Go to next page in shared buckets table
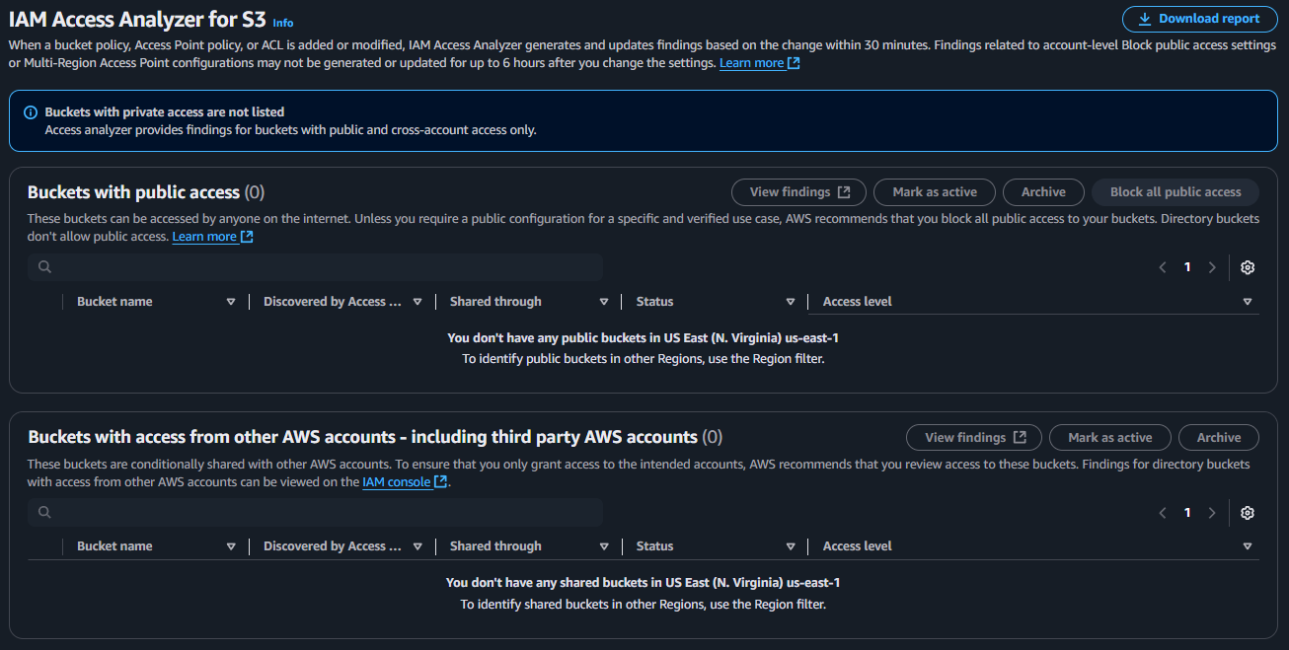1289x650 pixels. pos(1212,512)
